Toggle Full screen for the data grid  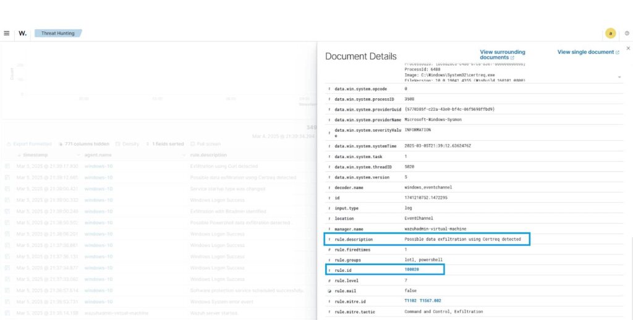tap(205, 144)
